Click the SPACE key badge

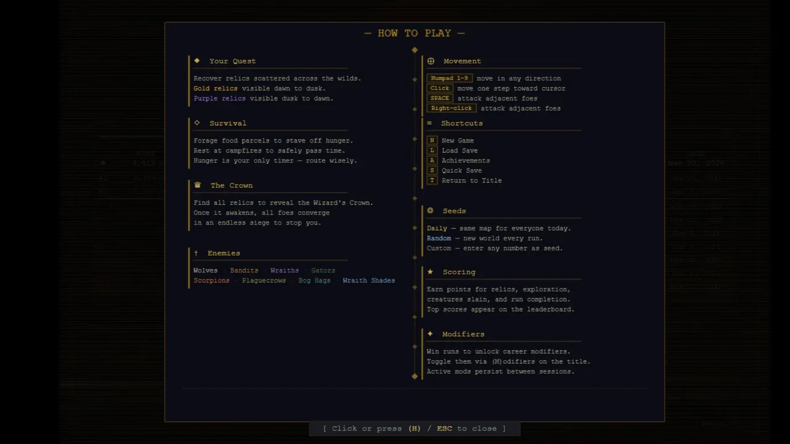click(x=439, y=98)
